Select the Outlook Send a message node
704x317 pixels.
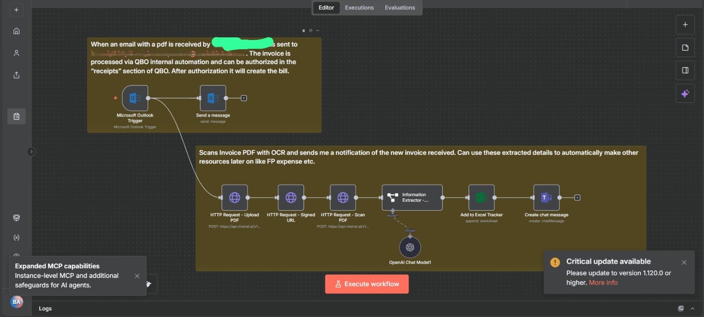point(213,98)
